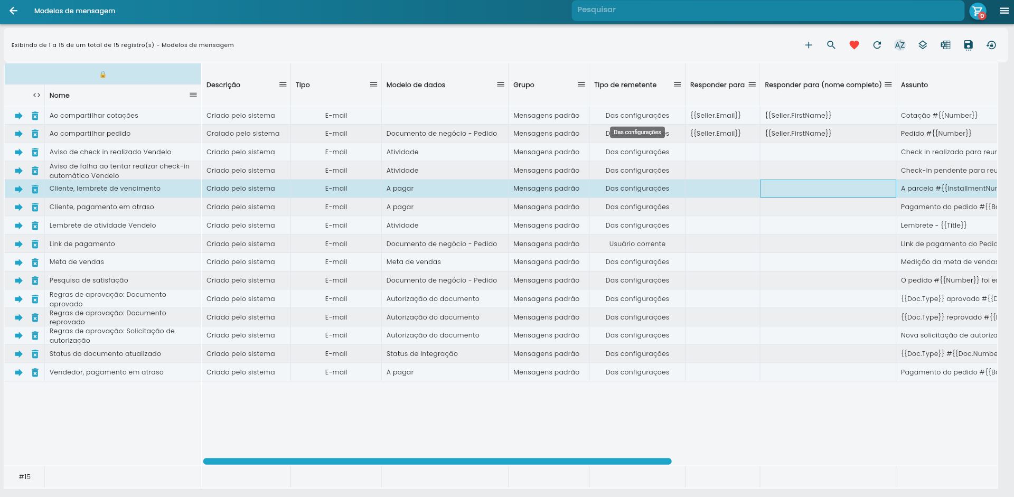1014x497 pixels.
Task: Click the code toggle next to Nome
Action: (x=36, y=95)
